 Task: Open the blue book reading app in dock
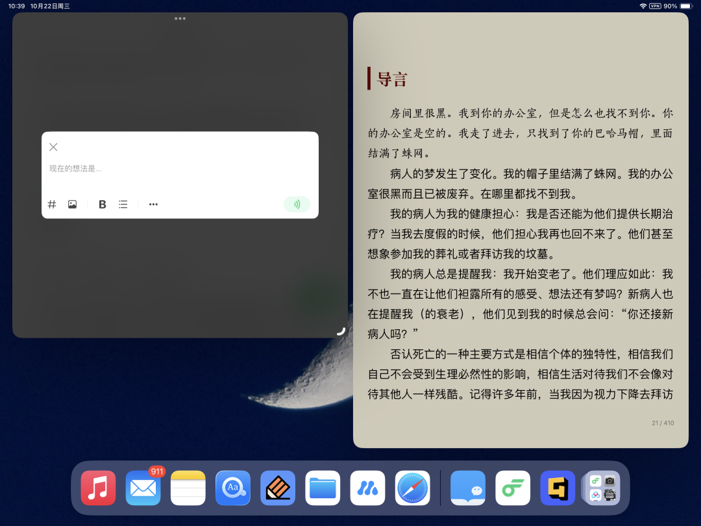click(468, 488)
